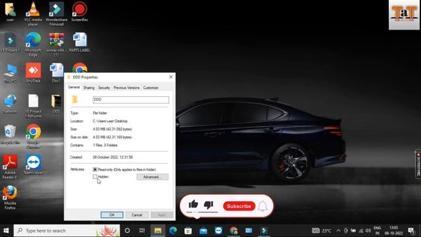The height and width of the screenshot is (237, 421).
Task: Open the volume control in tray
Action: coord(368,230)
